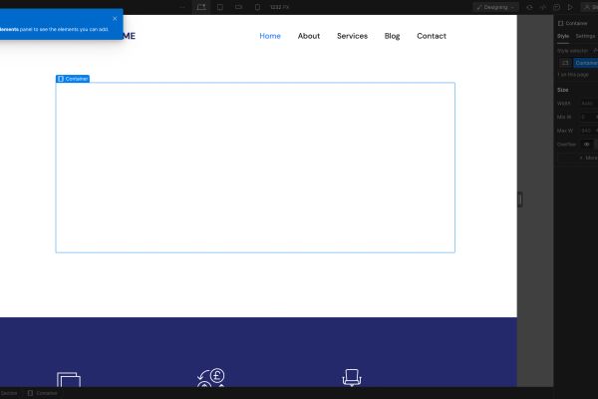Set overflow to visible with eye icon
Image resolution: width=598 pixels, height=399 pixels.
pos(587,145)
